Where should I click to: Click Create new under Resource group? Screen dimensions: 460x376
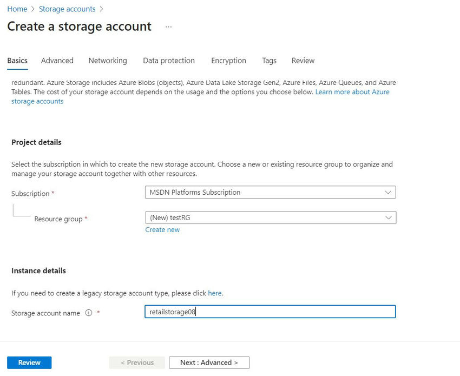tap(162, 229)
